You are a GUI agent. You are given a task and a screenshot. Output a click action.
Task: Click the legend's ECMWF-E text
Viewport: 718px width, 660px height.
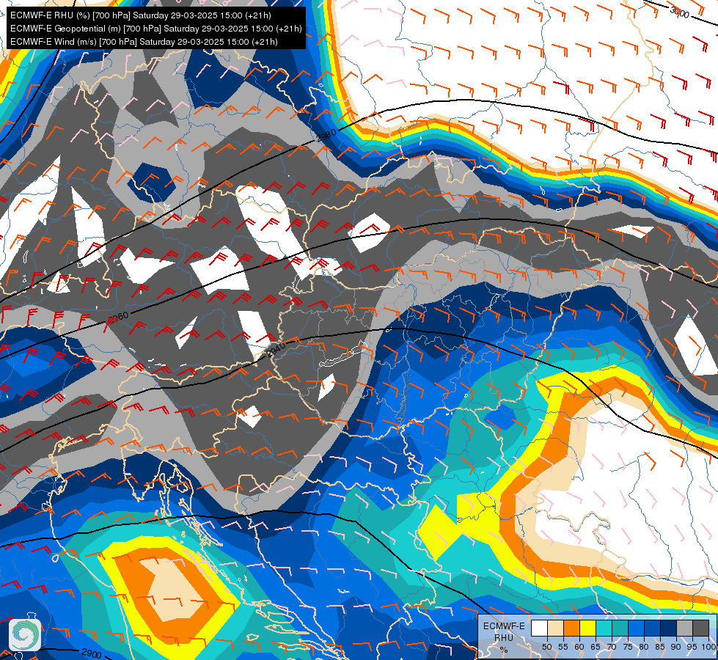tap(504, 626)
